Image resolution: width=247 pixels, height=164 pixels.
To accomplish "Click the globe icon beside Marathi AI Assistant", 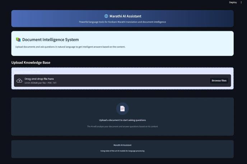I will click(x=106, y=16).
